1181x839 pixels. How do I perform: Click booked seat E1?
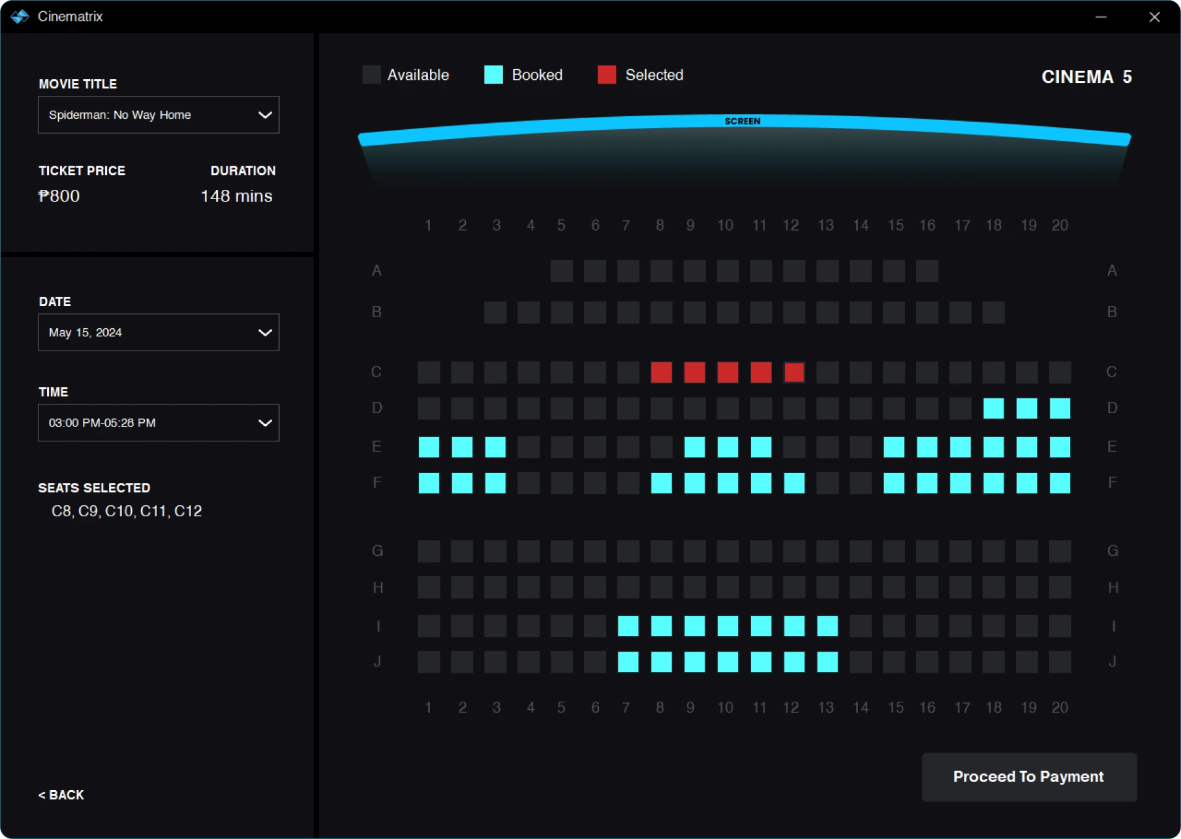(429, 447)
